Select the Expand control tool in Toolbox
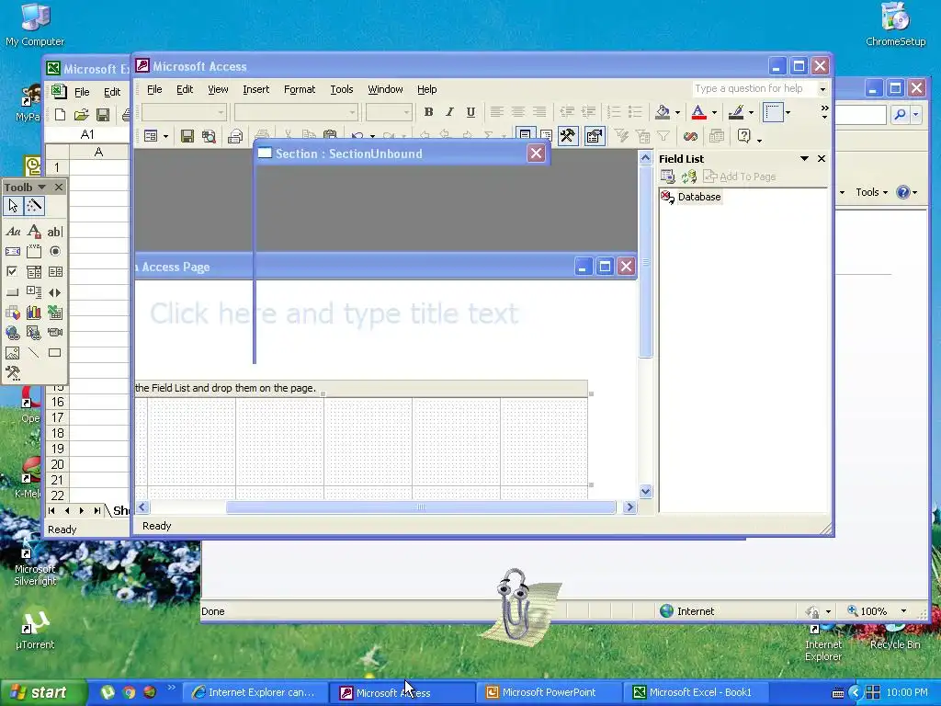The image size is (941, 706). pos(34,292)
